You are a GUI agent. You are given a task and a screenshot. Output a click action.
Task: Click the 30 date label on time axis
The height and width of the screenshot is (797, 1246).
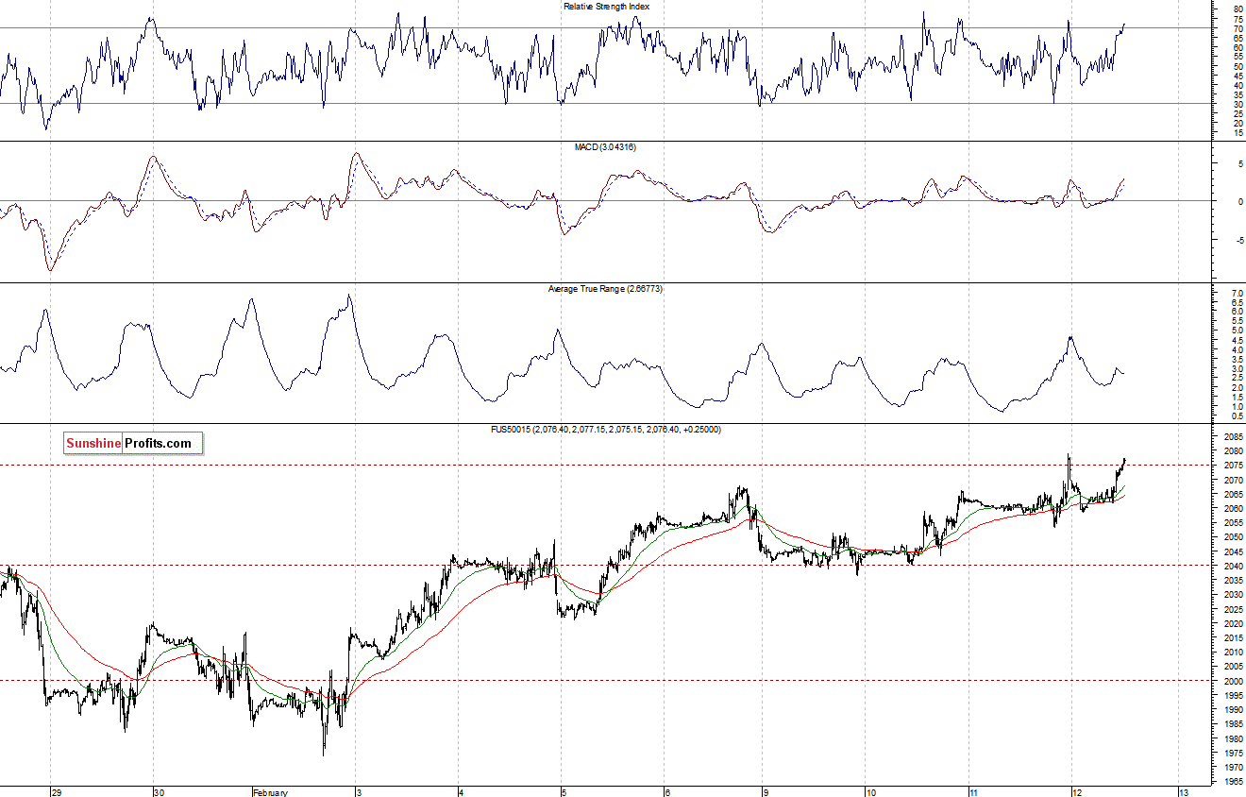point(160,791)
